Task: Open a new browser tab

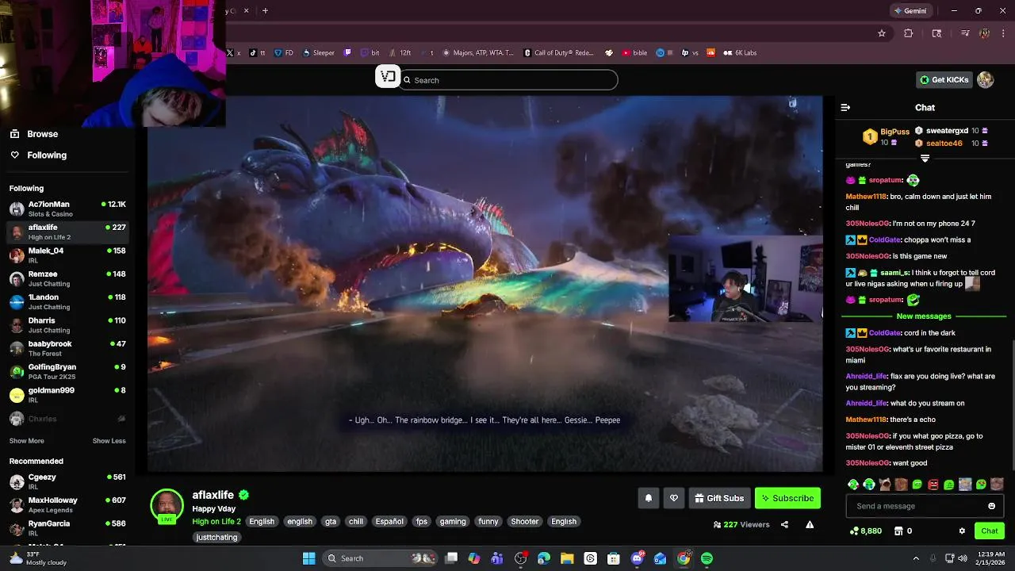Action: (x=265, y=11)
